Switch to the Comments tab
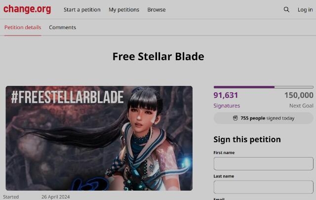The height and width of the screenshot is (200, 316). coord(63,28)
